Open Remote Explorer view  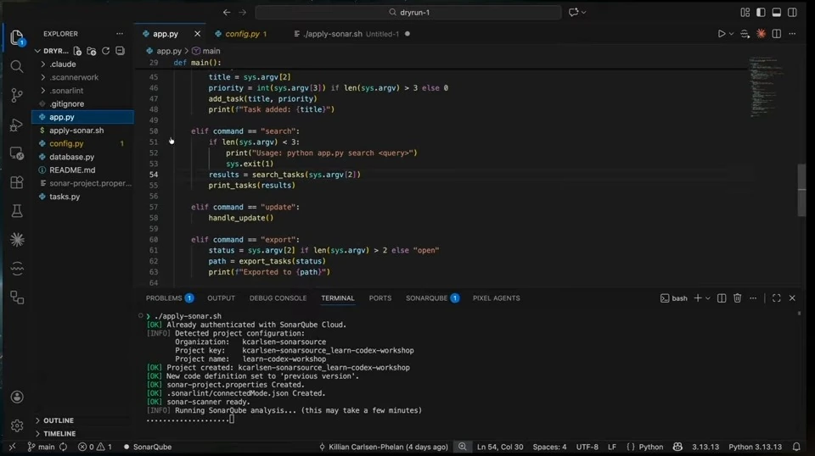point(17,153)
